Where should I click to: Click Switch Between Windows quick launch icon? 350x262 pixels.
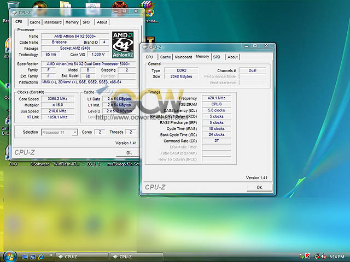(x=33, y=257)
